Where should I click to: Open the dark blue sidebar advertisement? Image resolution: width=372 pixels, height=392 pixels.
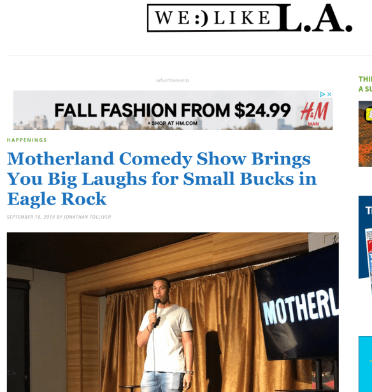pyautogui.click(x=365, y=237)
